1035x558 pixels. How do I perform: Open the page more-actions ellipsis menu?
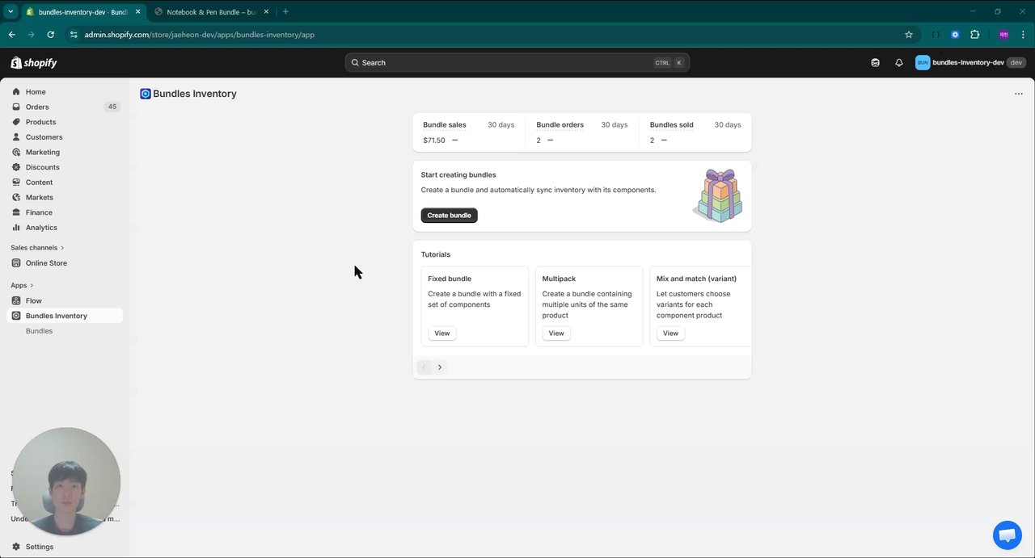click(1018, 94)
